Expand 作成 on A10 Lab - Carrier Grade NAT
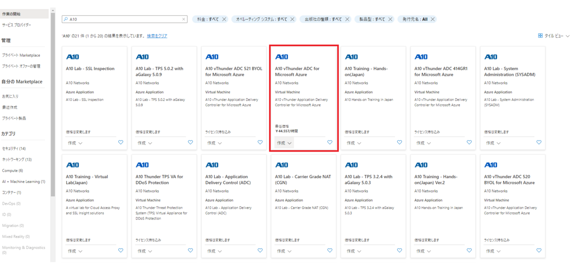The width and height of the screenshot is (579, 263). tap(284, 251)
